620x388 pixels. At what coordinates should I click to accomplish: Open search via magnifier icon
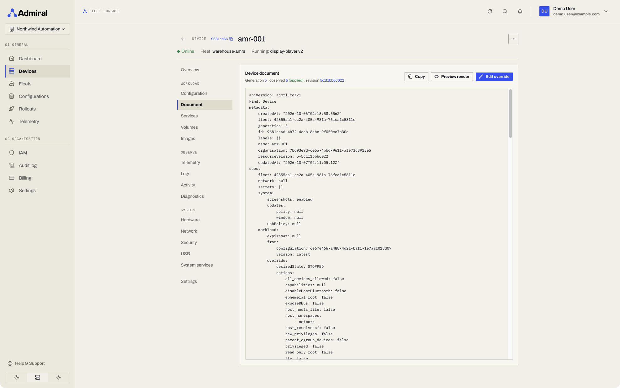tap(505, 11)
